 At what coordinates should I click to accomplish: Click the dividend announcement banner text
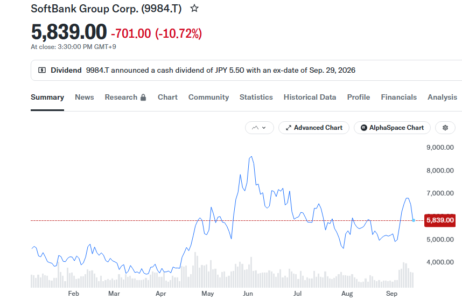(221, 70)
